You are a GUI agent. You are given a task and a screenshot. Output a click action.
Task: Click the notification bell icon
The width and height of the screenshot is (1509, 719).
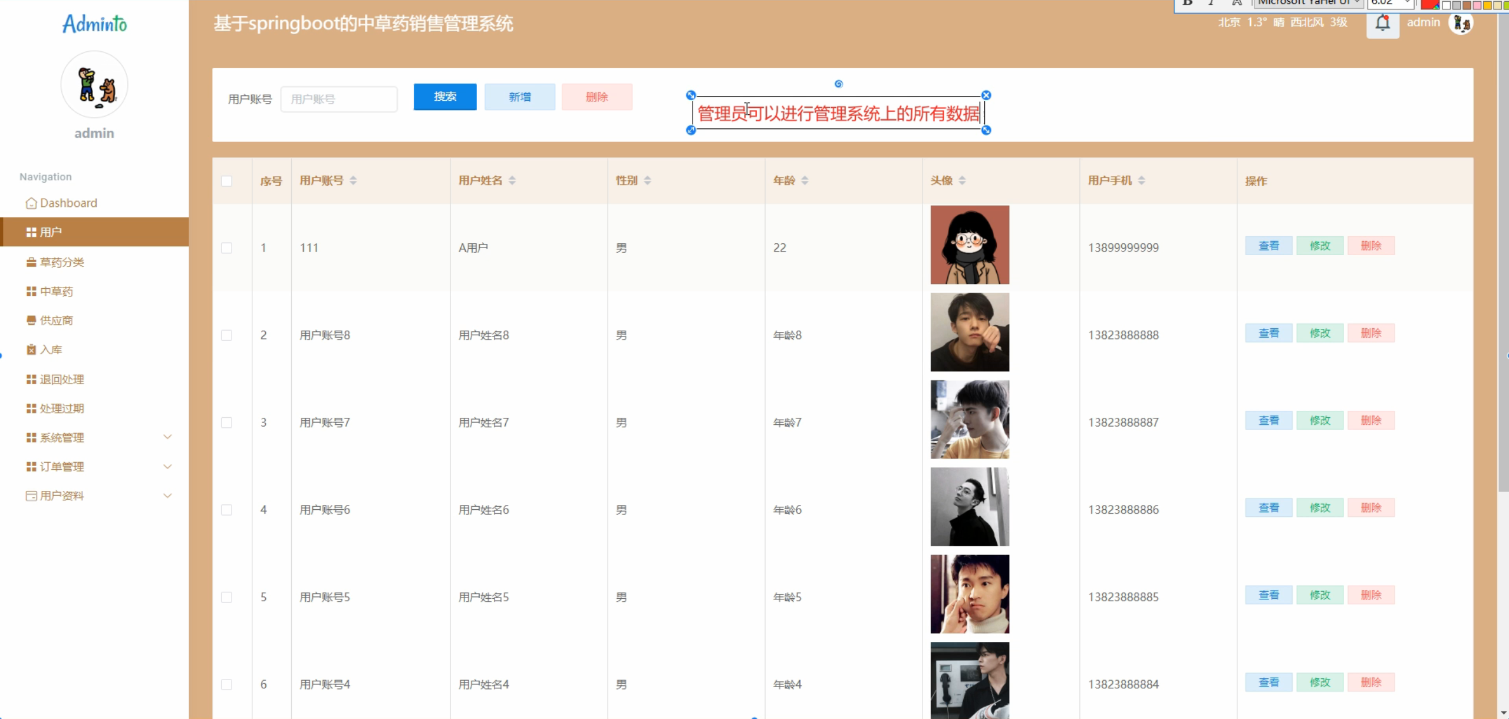coord(1382,24)
